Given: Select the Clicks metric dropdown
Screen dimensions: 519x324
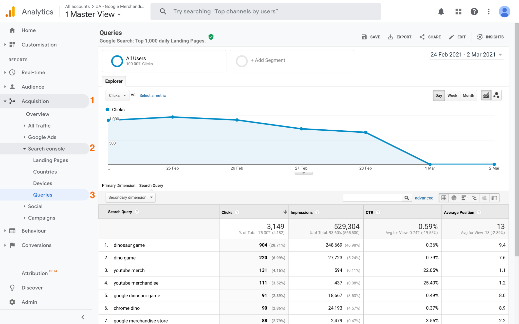Looking at the screenshot, I should click(117, 95).
